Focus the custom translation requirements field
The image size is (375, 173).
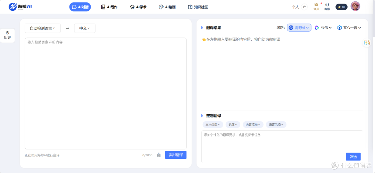click(x=282, y=147)
